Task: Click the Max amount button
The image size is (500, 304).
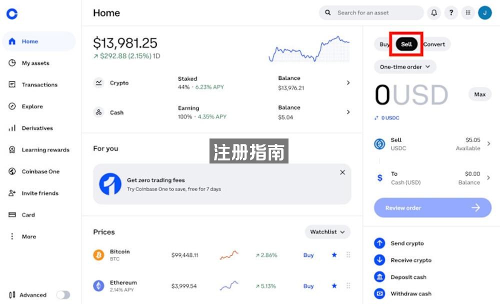Action: [x=479, y=94]
